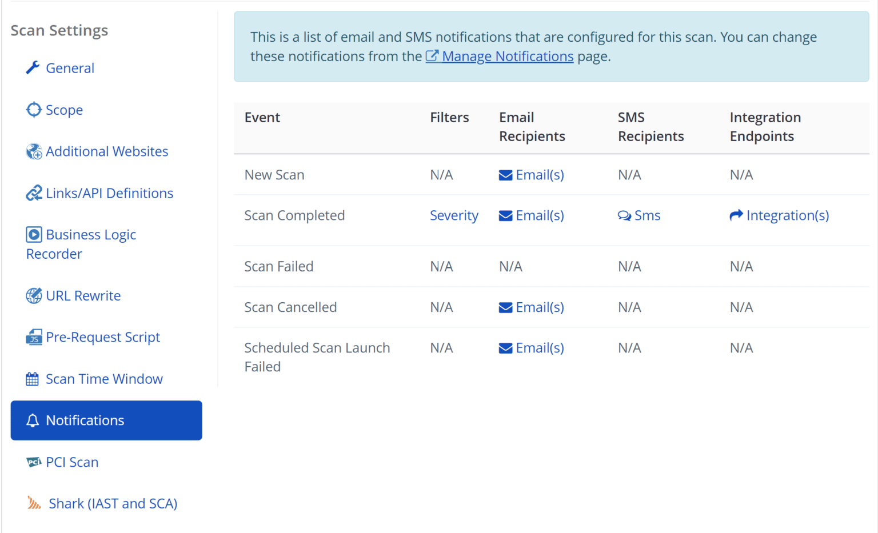
Task: Click the Notifications bell icon
Action: 33,420
